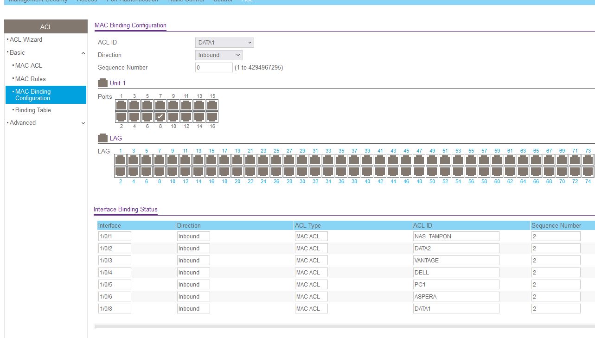Uncheck the selected port 8

tap(160, 117)
